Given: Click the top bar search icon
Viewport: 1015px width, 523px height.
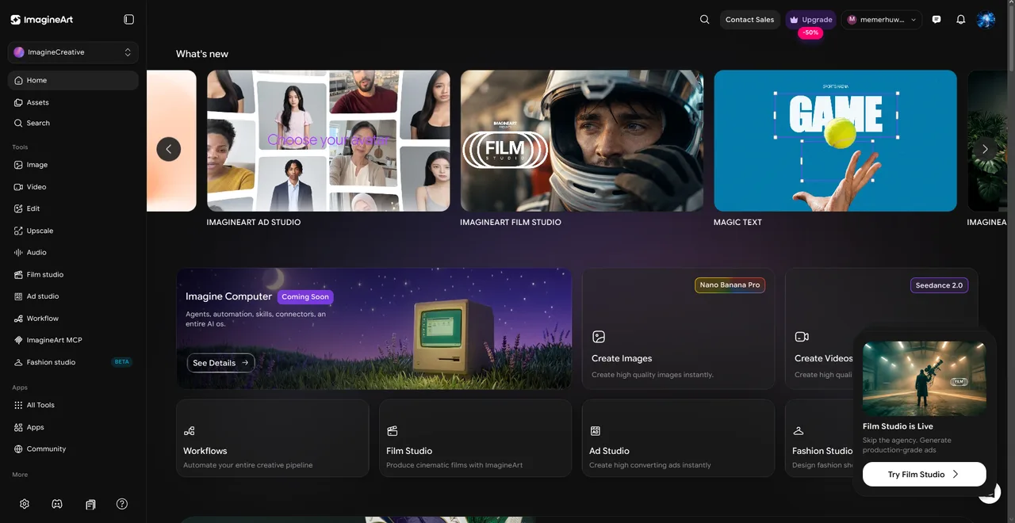Looking at the screenshot, I should pyautogui.click(x=704, y=20).
